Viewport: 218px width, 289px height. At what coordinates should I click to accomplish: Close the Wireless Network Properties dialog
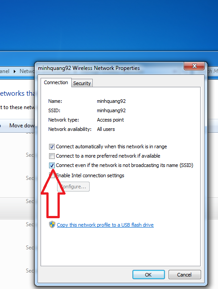(x=194, y=66)
